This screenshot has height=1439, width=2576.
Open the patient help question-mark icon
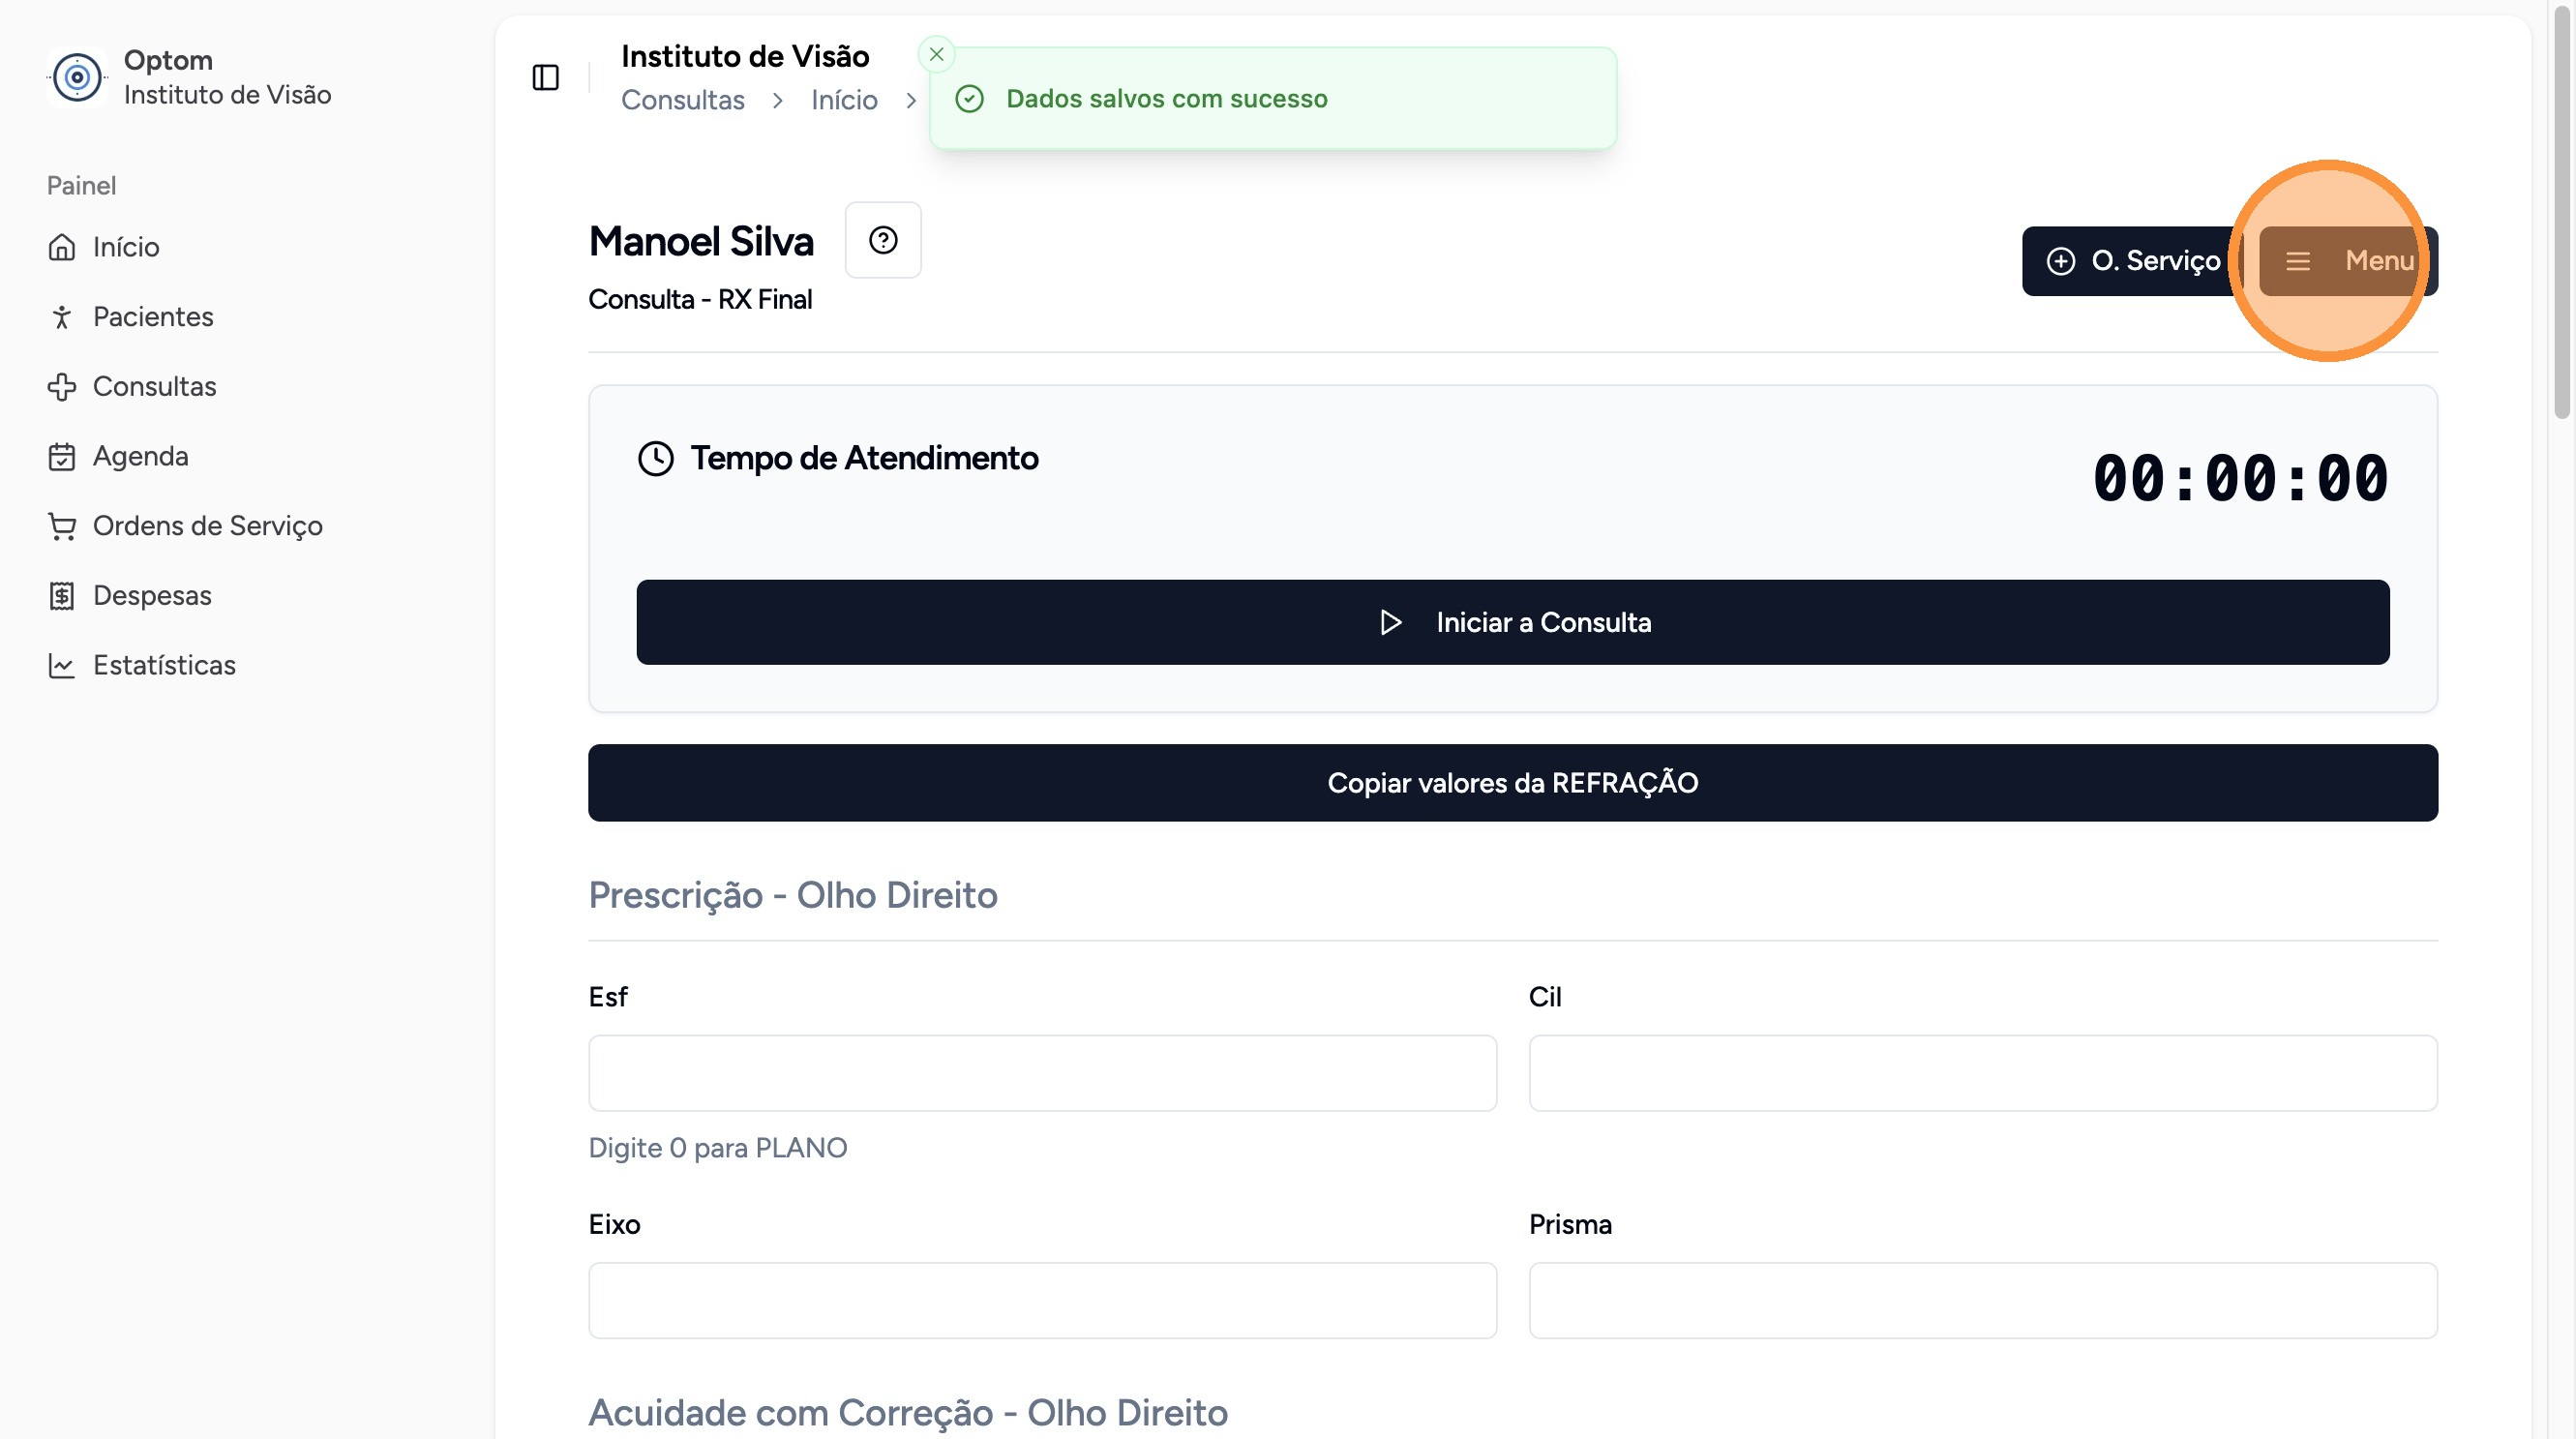(882, 240)
